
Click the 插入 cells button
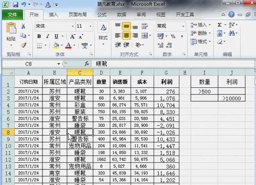pyautogui.click(x=201, y=25)
